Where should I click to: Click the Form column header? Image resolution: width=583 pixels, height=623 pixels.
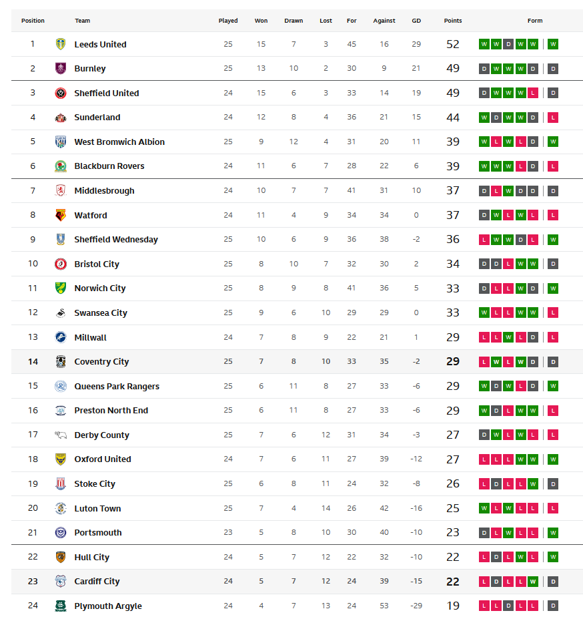click(x=535, y=21)
